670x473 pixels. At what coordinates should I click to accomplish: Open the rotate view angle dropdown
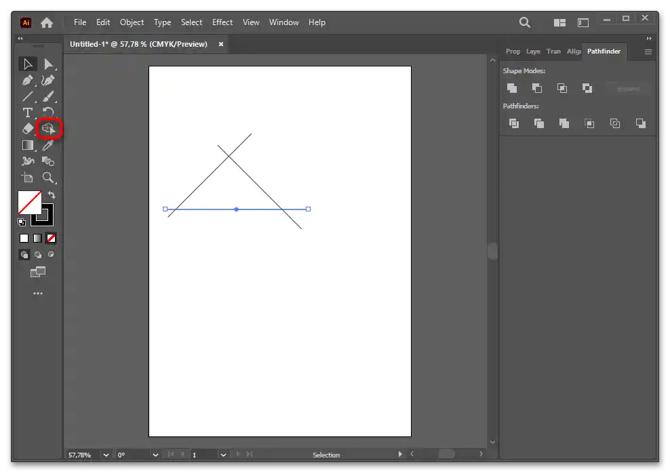click(155, 455)
